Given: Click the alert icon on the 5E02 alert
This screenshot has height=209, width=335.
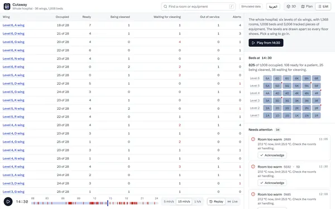Looking at the screenshot, I should coord(253,167).
